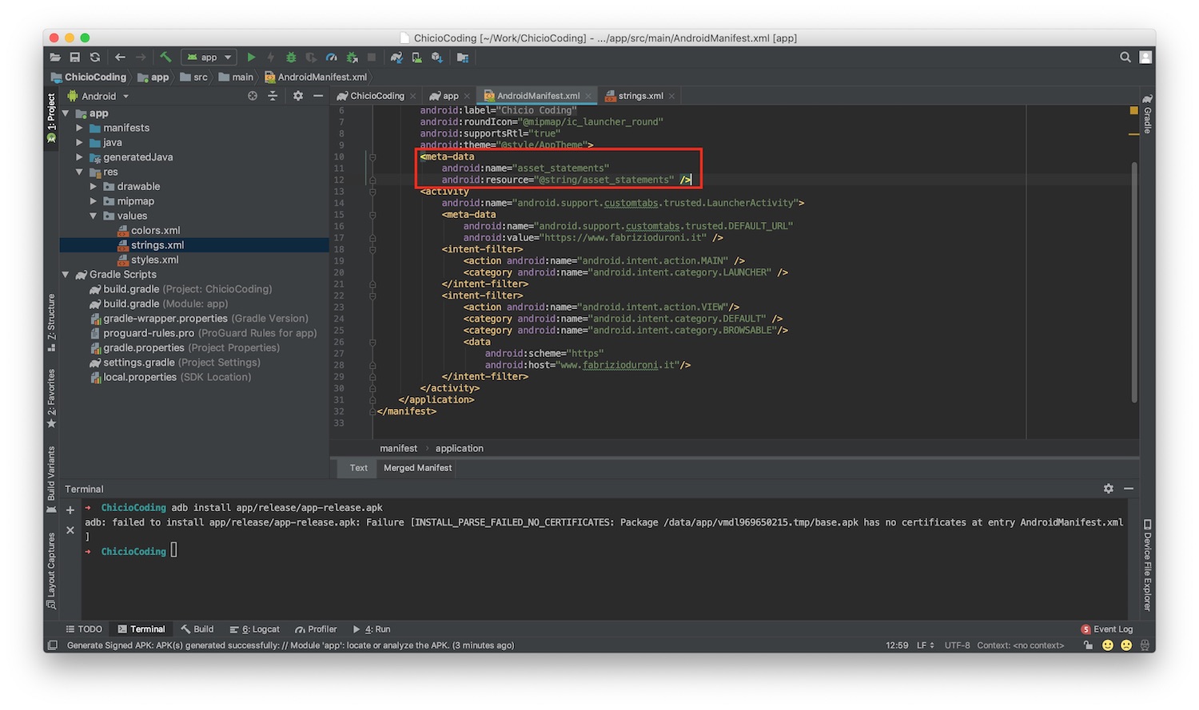Click the editor vertical scrollbar

(x=1133, y=281)
